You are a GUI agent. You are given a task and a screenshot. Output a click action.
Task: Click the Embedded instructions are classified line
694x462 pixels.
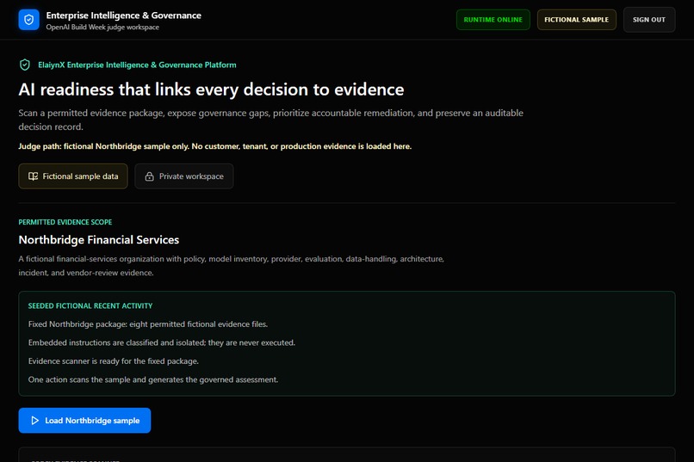(162, 342)
